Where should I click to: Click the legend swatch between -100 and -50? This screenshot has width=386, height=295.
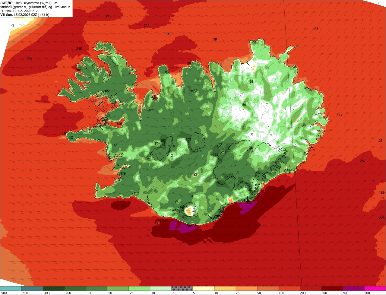[96, 288]
